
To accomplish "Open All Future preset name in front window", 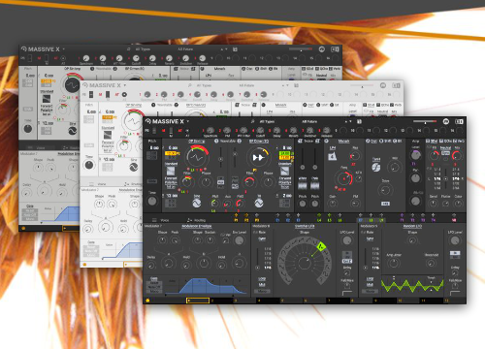I will [309, 121].
